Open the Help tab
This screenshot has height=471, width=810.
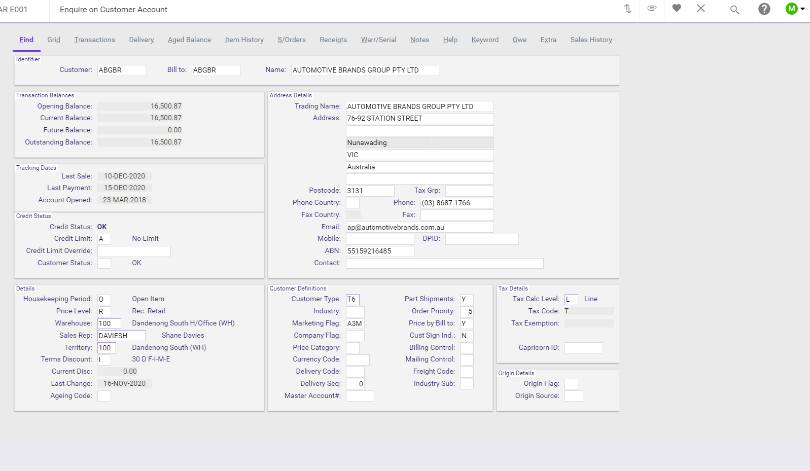[x=450, y=40]
